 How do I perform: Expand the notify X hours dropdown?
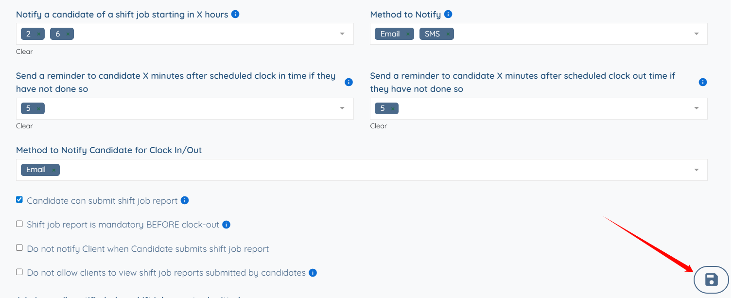(342, 34)
